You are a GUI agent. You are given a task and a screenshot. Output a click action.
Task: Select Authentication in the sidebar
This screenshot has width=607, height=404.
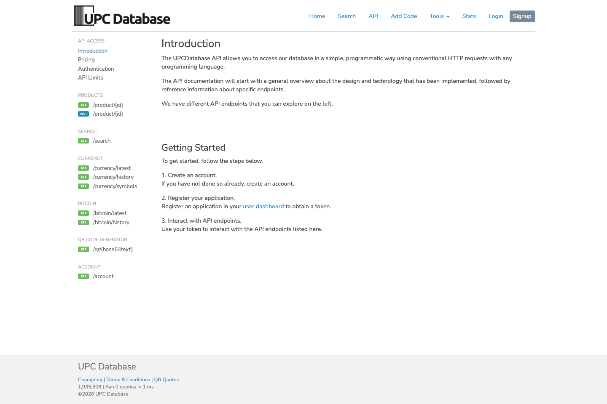point(96,69)
